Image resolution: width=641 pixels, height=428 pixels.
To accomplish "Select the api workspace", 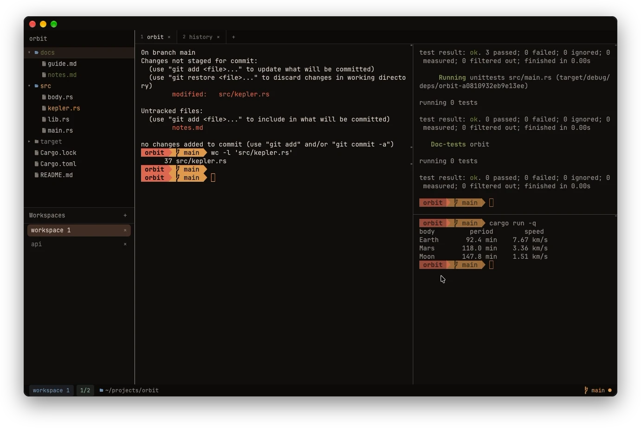I will 79,244.
